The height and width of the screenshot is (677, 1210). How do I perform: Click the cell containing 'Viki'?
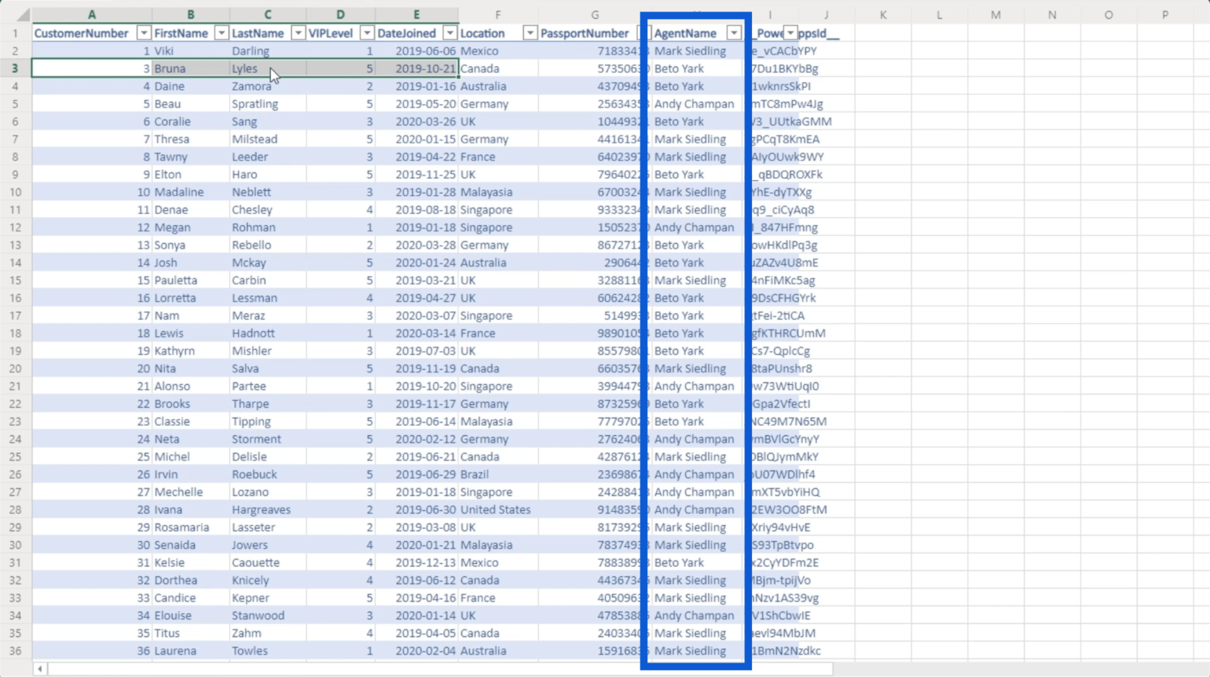[191, 51]
